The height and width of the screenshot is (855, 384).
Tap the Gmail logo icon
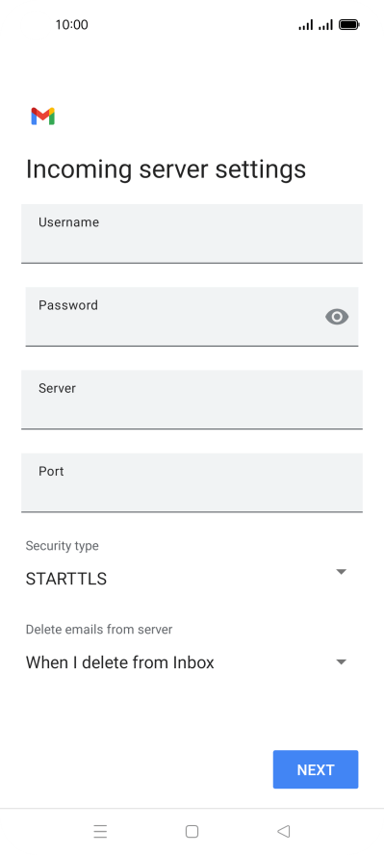[x=42, y=117]
